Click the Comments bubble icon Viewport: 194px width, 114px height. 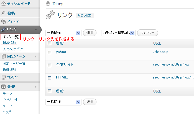click(4, 77)
